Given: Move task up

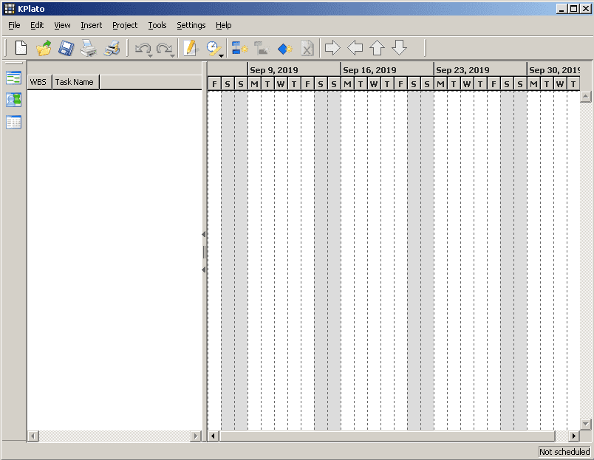Looking at the screenshot, I should (377, 48).
